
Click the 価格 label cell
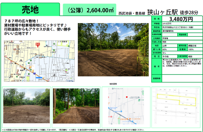[x=157, y=19]
